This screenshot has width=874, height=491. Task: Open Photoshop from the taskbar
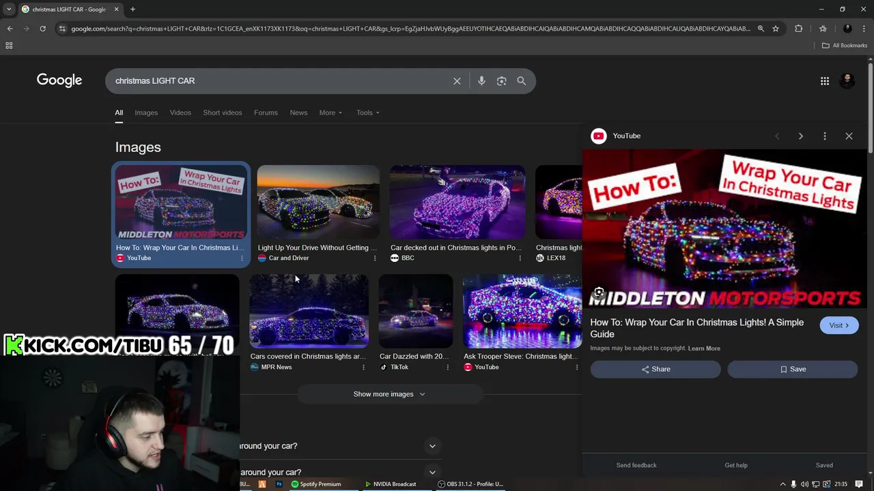pyautogui.click(x=279, y=484)
